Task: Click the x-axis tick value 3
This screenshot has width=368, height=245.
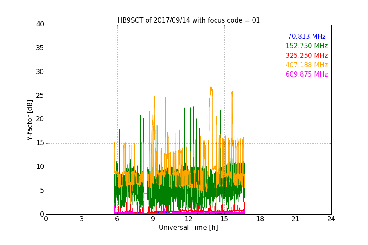Action: (82, 219)
